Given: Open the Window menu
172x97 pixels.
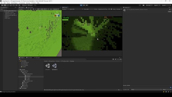Looking at the screenshot, I should (x=33, y=3).
